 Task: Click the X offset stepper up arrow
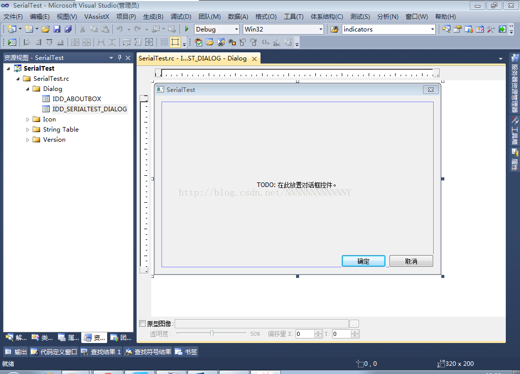coord(318,332)
